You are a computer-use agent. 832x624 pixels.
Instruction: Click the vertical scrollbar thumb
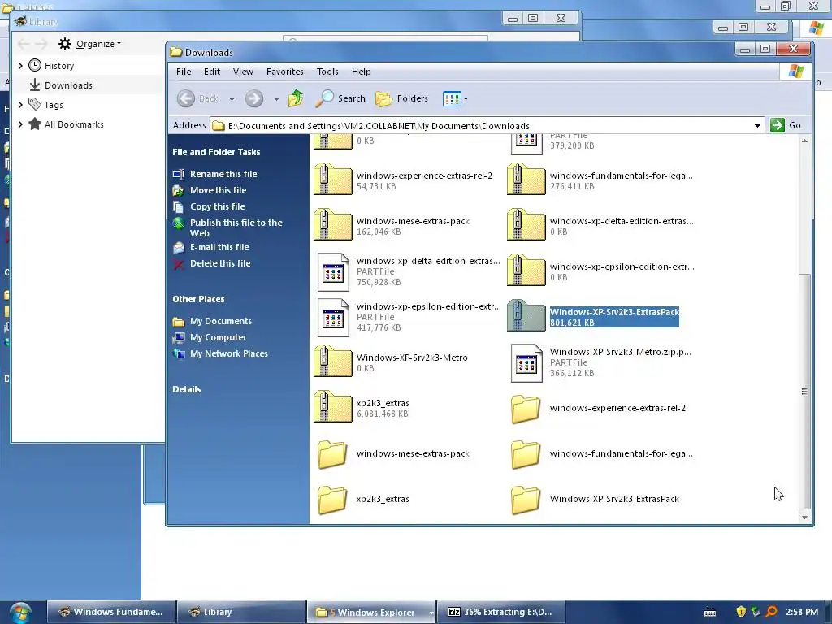click(804, 392)
